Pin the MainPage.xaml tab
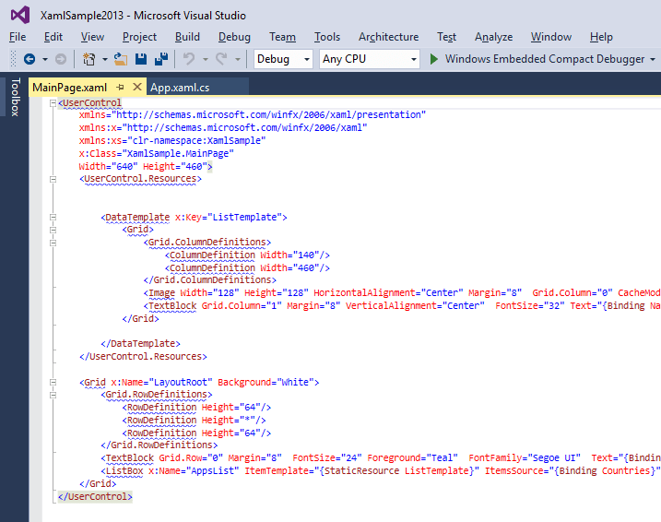The height and width of the screenshot is (522, 661). point(120,88)
